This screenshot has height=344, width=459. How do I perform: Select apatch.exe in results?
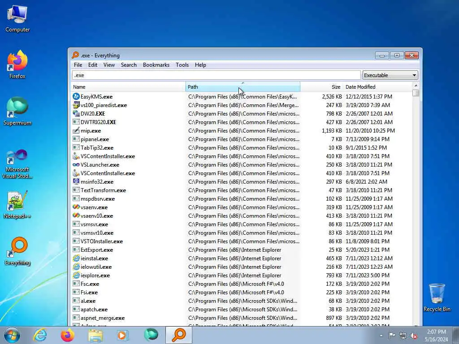tap(94, 309)
